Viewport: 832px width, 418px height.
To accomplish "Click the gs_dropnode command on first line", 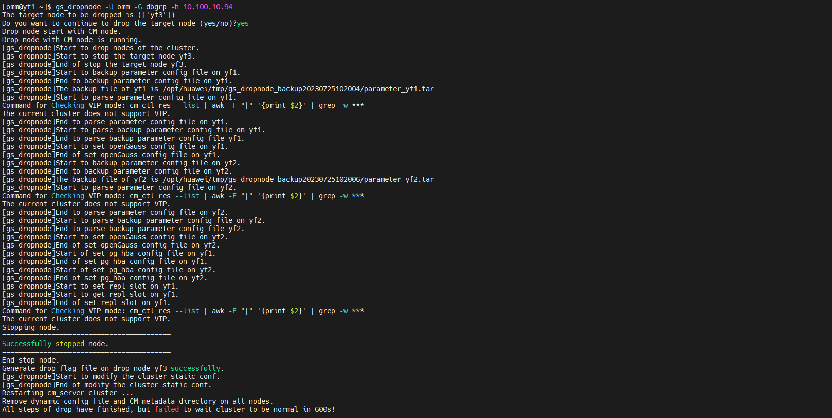I will (x=78, y=7).
